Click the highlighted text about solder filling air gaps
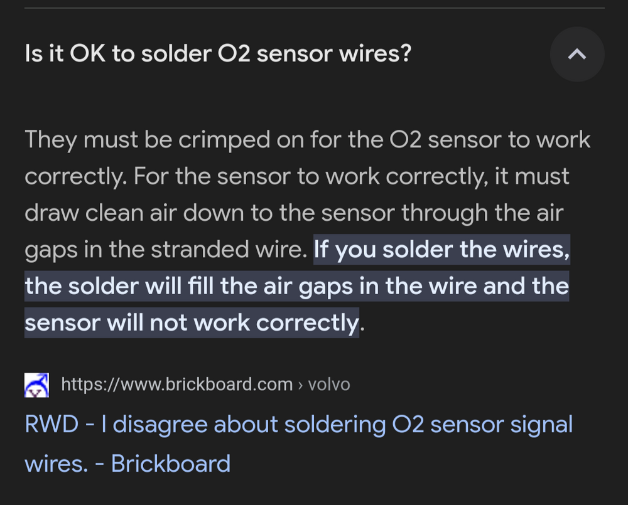The image size is (628, 505). [297, 285]
